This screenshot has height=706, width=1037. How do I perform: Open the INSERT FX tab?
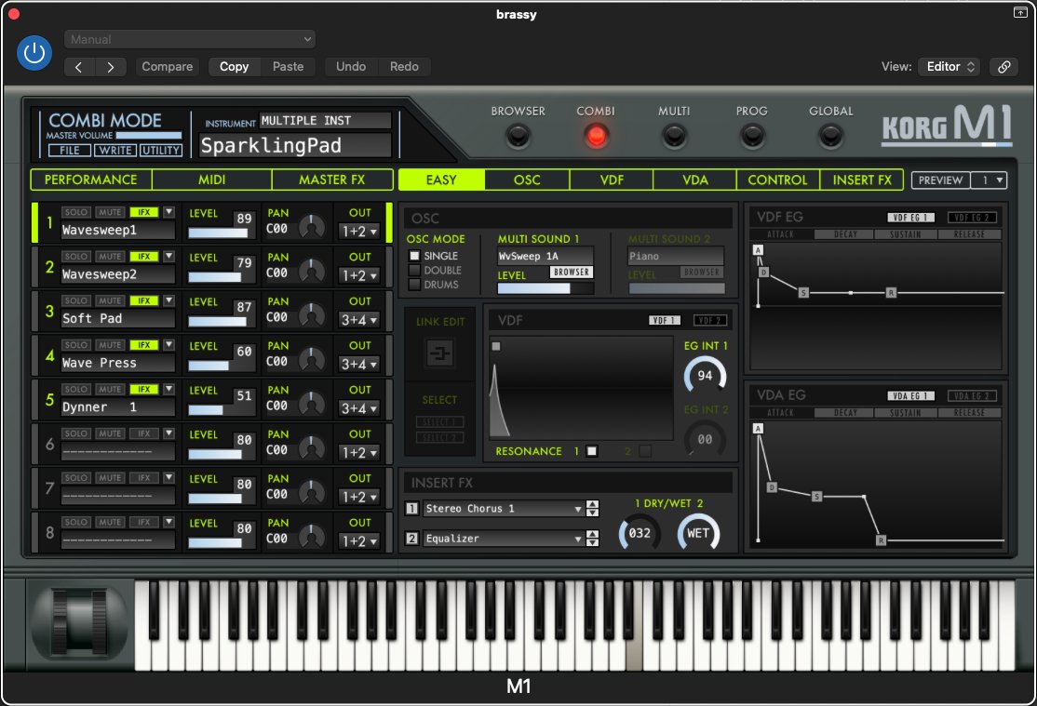point(862,180)
